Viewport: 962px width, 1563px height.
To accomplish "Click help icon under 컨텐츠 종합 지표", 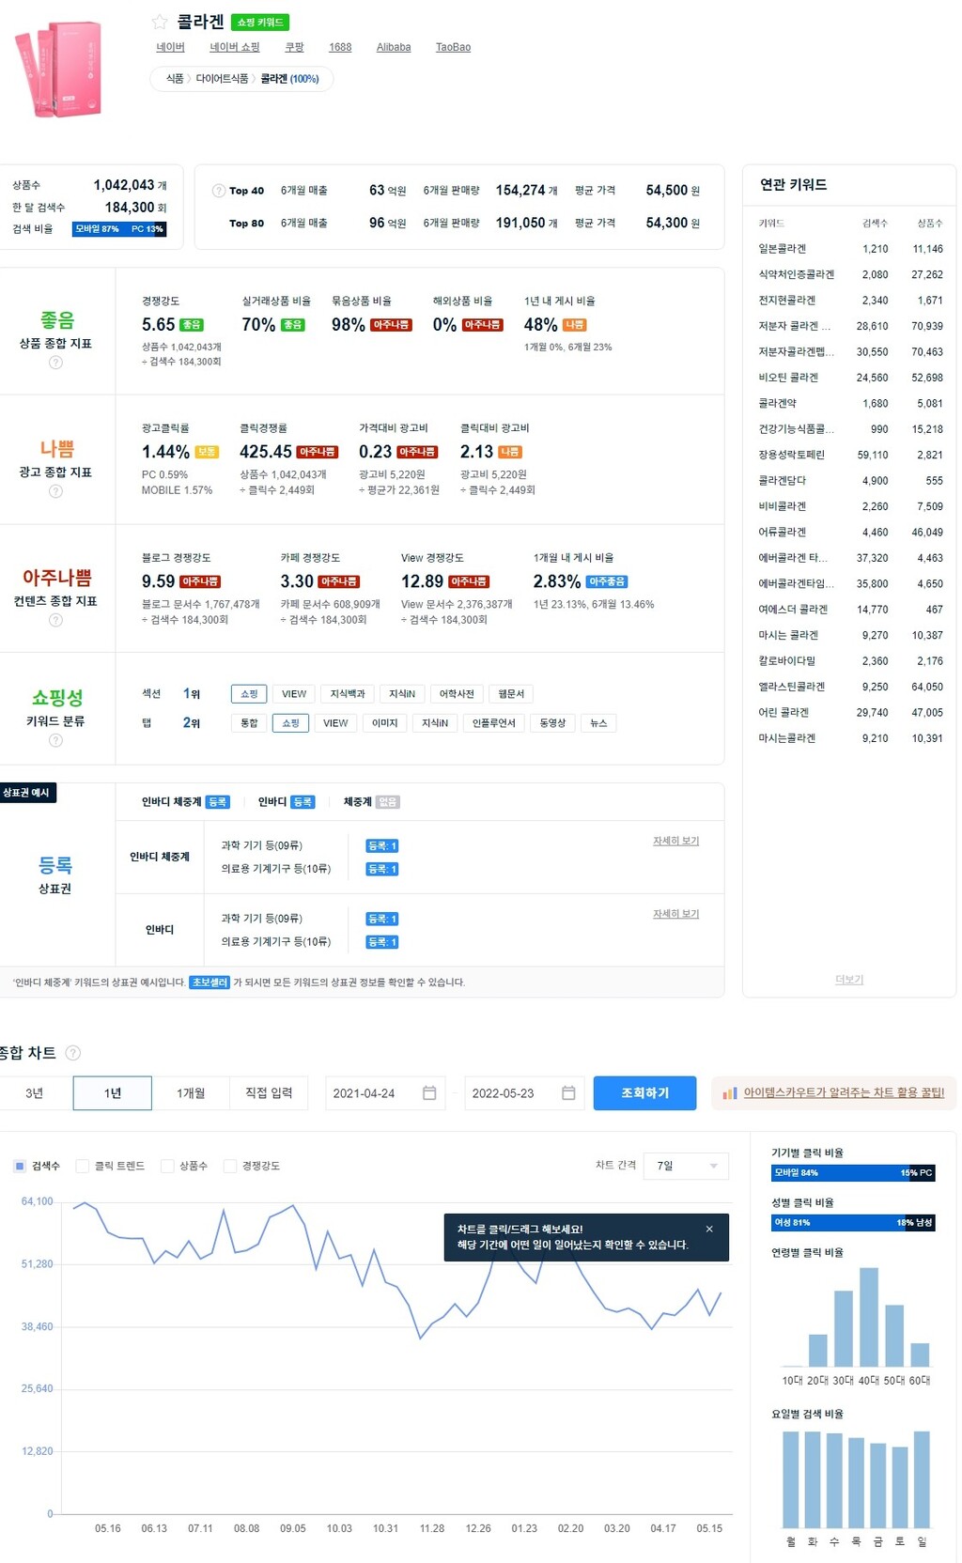I will [x=55, y=620].
